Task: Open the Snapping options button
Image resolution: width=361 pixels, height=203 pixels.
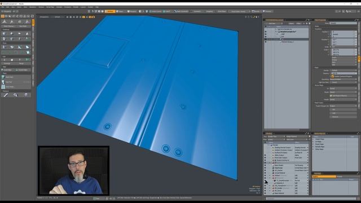Action: pyautogui.click(x=209, y=11)
